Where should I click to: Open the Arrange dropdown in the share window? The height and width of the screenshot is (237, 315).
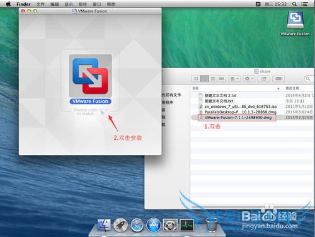(234, 79)
